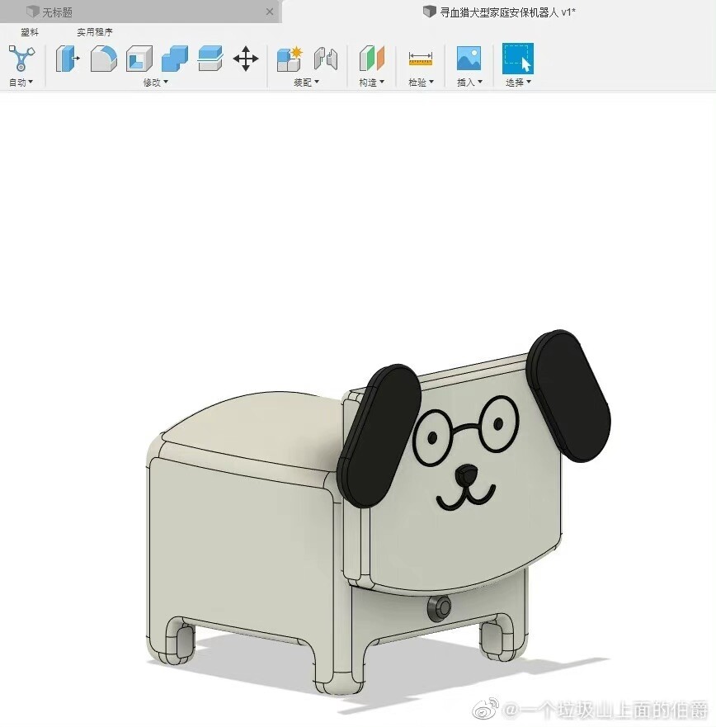
Task: Close the 无标题 document tab
Action: pos(269,12)
